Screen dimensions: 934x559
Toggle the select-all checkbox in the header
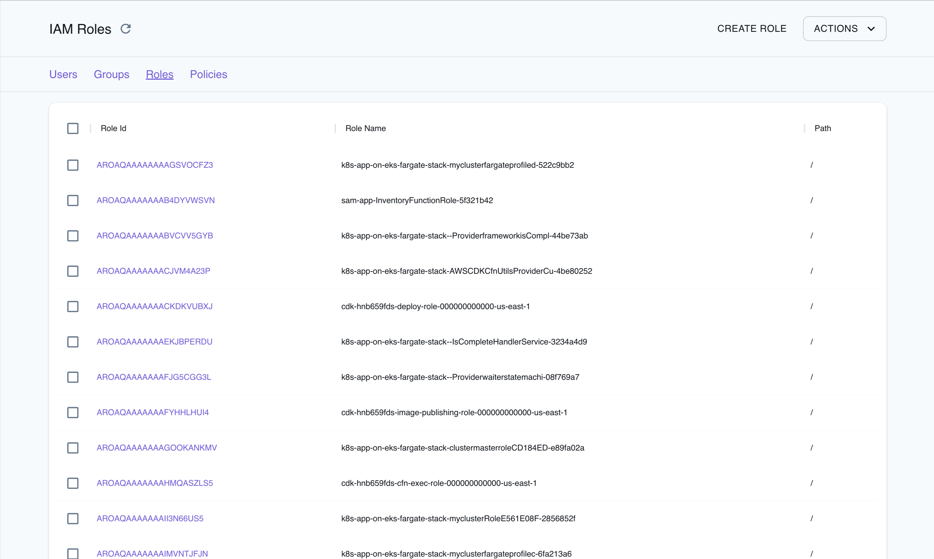point(73,128)
